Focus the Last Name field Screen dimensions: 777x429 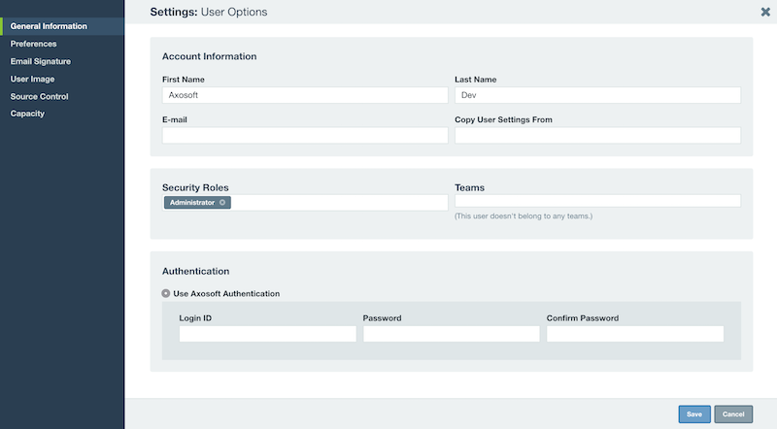pos(597,95)
